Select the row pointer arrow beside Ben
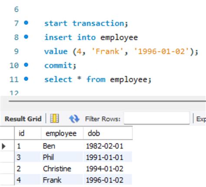This screenshot has width=206, height=187. (4, 146)
